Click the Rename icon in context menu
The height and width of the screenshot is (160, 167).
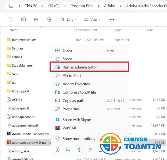[79, 150]
